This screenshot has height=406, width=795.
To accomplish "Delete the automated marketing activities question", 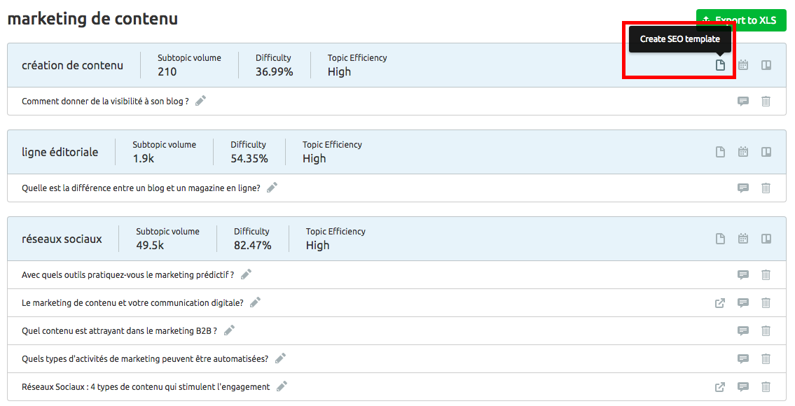I will click(x=766, y=358).
